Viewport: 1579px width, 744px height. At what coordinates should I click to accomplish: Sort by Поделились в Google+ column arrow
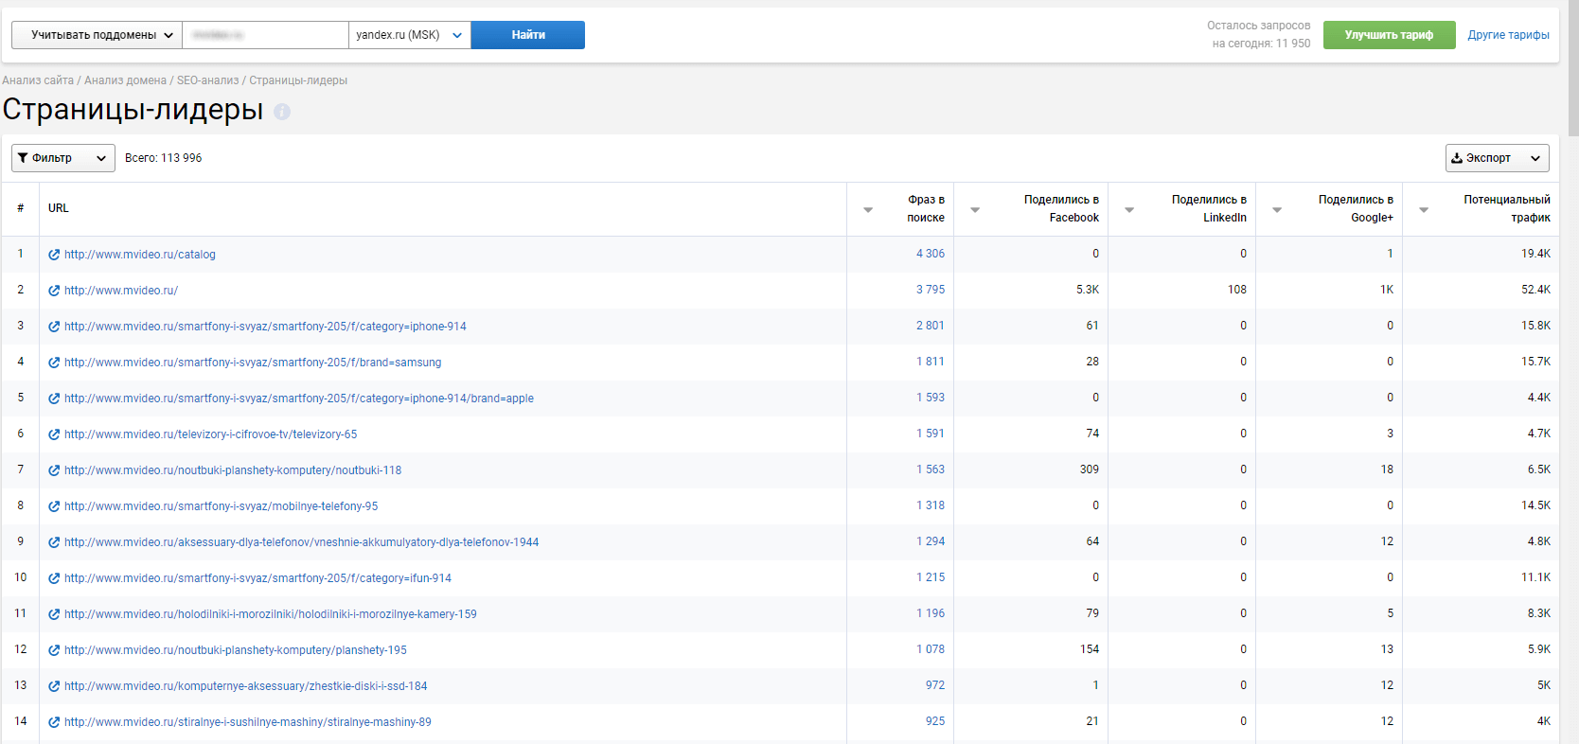(x=1277, y=209)
